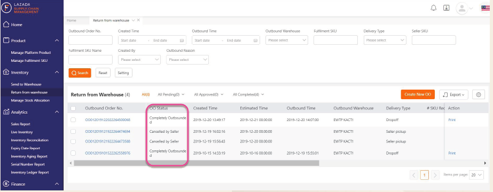Open the All Completed(4) filter tab
Viewport: 493px width, 192px height.
click(248, 94)
